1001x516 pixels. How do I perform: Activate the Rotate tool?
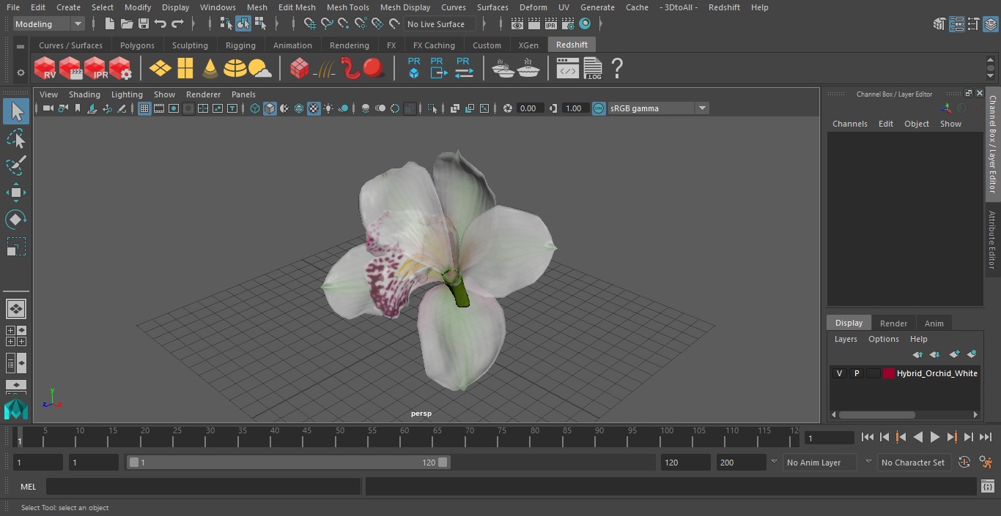[16, 220]
